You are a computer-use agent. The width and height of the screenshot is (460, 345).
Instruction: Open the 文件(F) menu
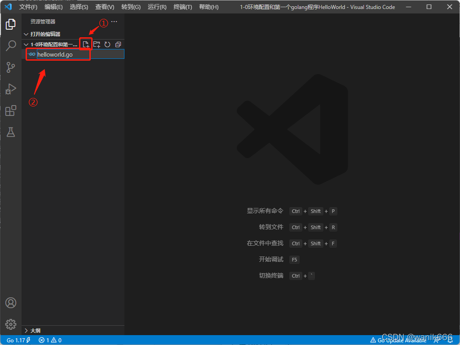coord(28,7)
